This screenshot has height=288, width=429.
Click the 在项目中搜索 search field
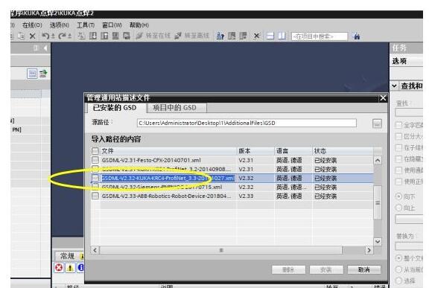coord(320,36)
